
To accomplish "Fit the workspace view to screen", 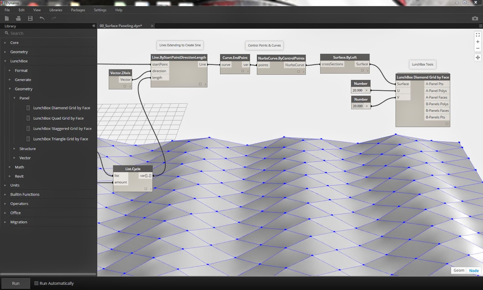I will 478,35.
